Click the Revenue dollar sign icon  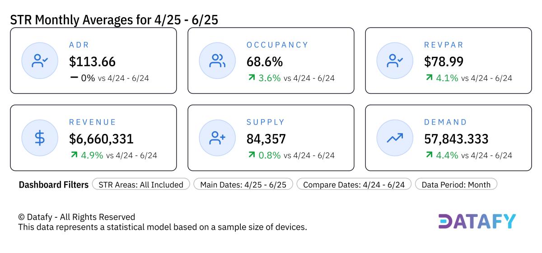point(40,138)
